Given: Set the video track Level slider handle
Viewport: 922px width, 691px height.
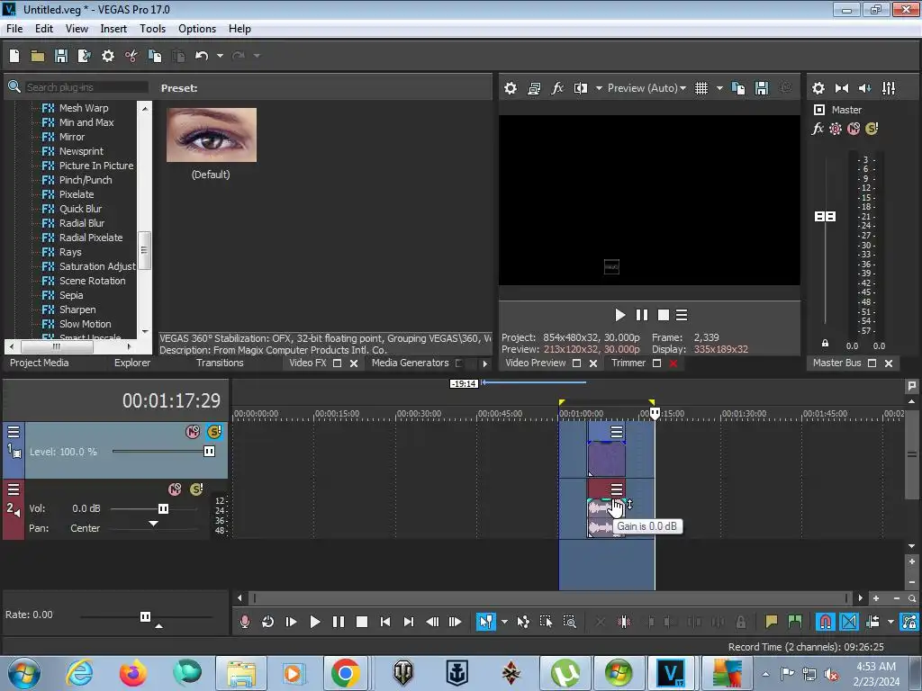Looking at the screenshot, I should (209, 452).
